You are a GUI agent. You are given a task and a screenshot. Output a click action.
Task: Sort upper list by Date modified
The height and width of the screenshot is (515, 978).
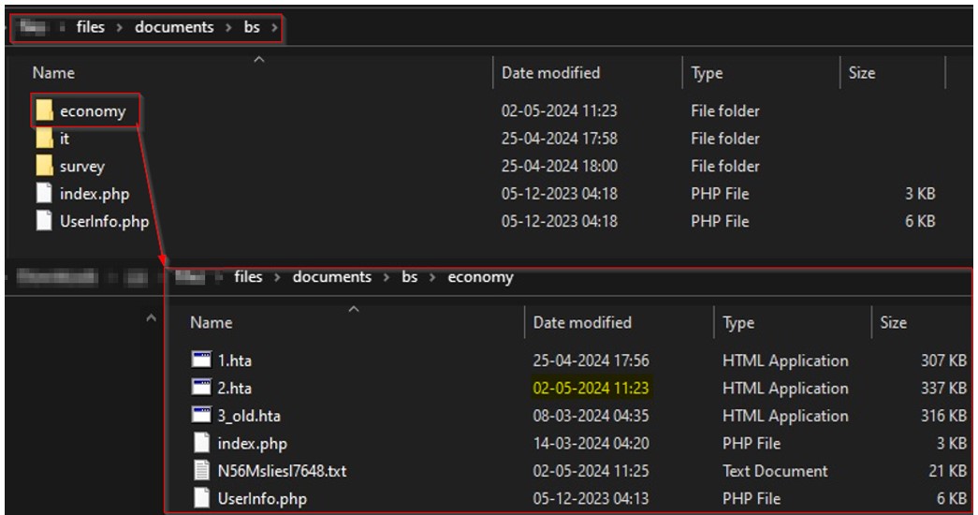point(550,73)
